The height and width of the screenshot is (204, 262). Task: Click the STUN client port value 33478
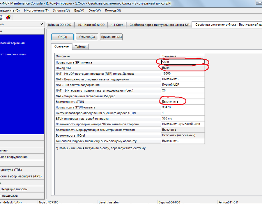coord(183,107)
